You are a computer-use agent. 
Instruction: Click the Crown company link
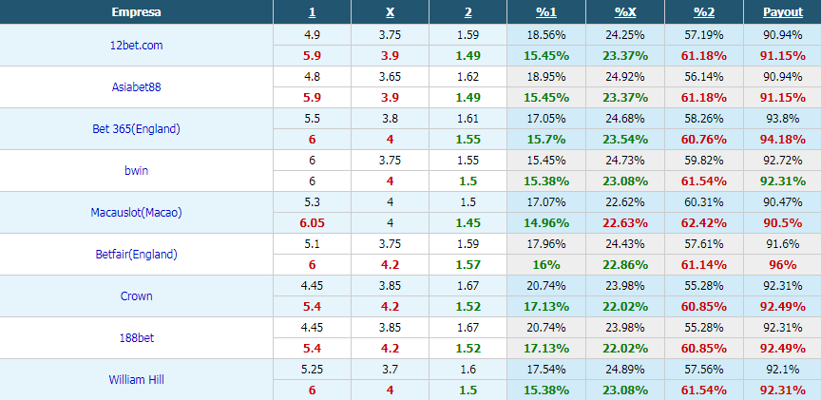pyautogui.click(x=136, y=296)
